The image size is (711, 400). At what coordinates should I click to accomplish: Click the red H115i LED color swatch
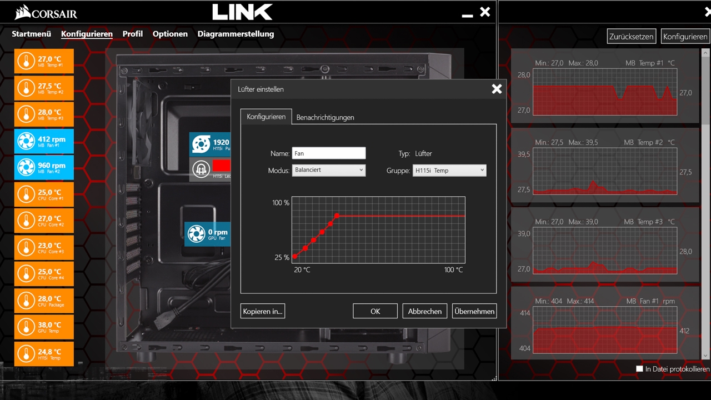pos(222,166)
